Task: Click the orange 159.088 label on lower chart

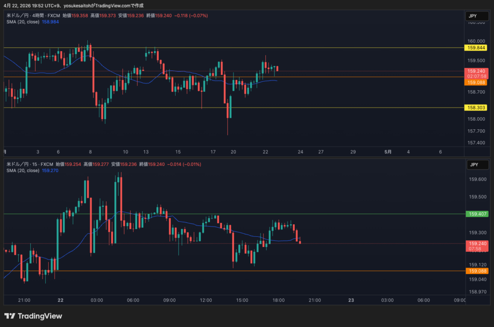Action: pos(475,271)
